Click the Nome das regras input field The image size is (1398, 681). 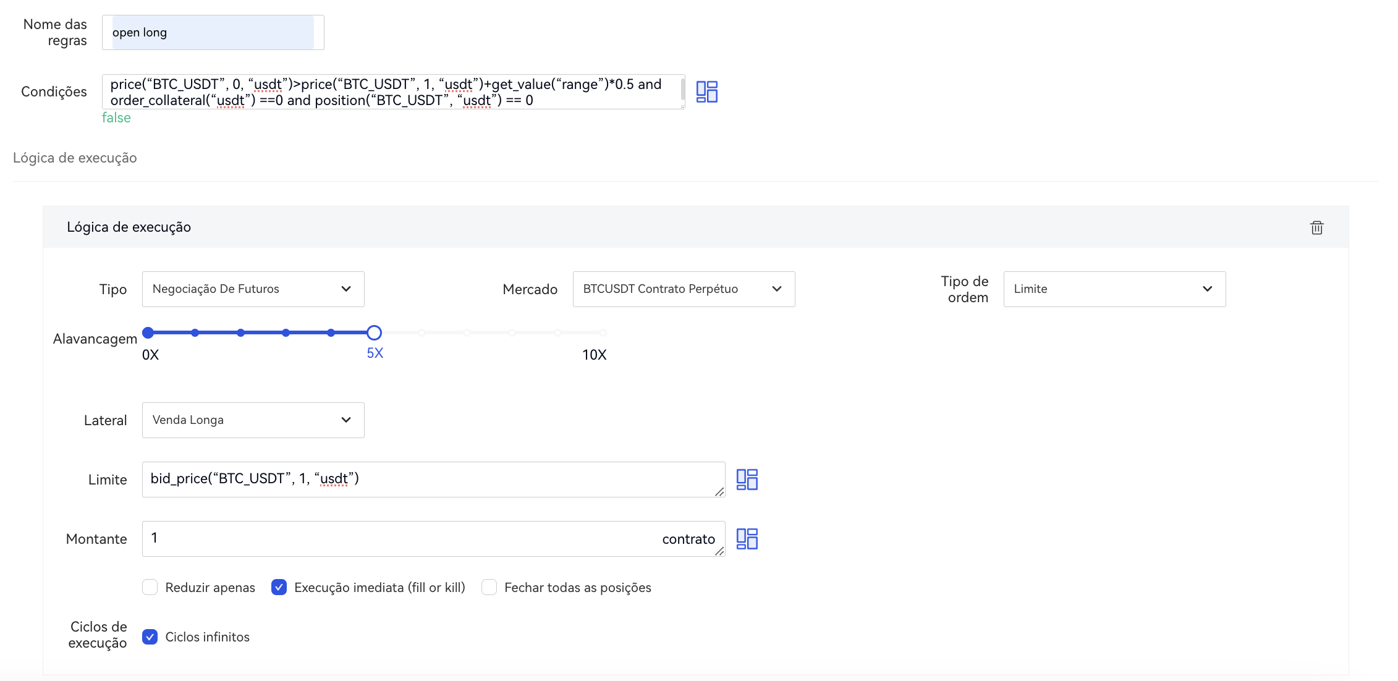(213, 33)
